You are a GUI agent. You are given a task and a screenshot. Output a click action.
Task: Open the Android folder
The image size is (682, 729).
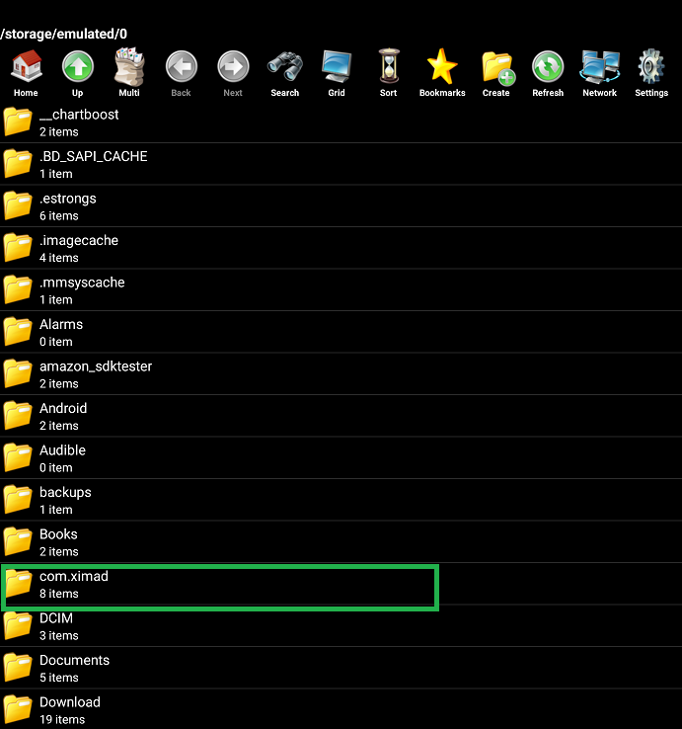63,416
